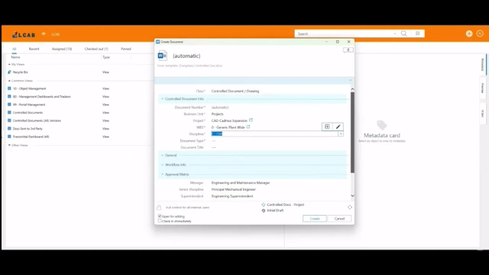Click the orange plus create icon

(469, 34)
